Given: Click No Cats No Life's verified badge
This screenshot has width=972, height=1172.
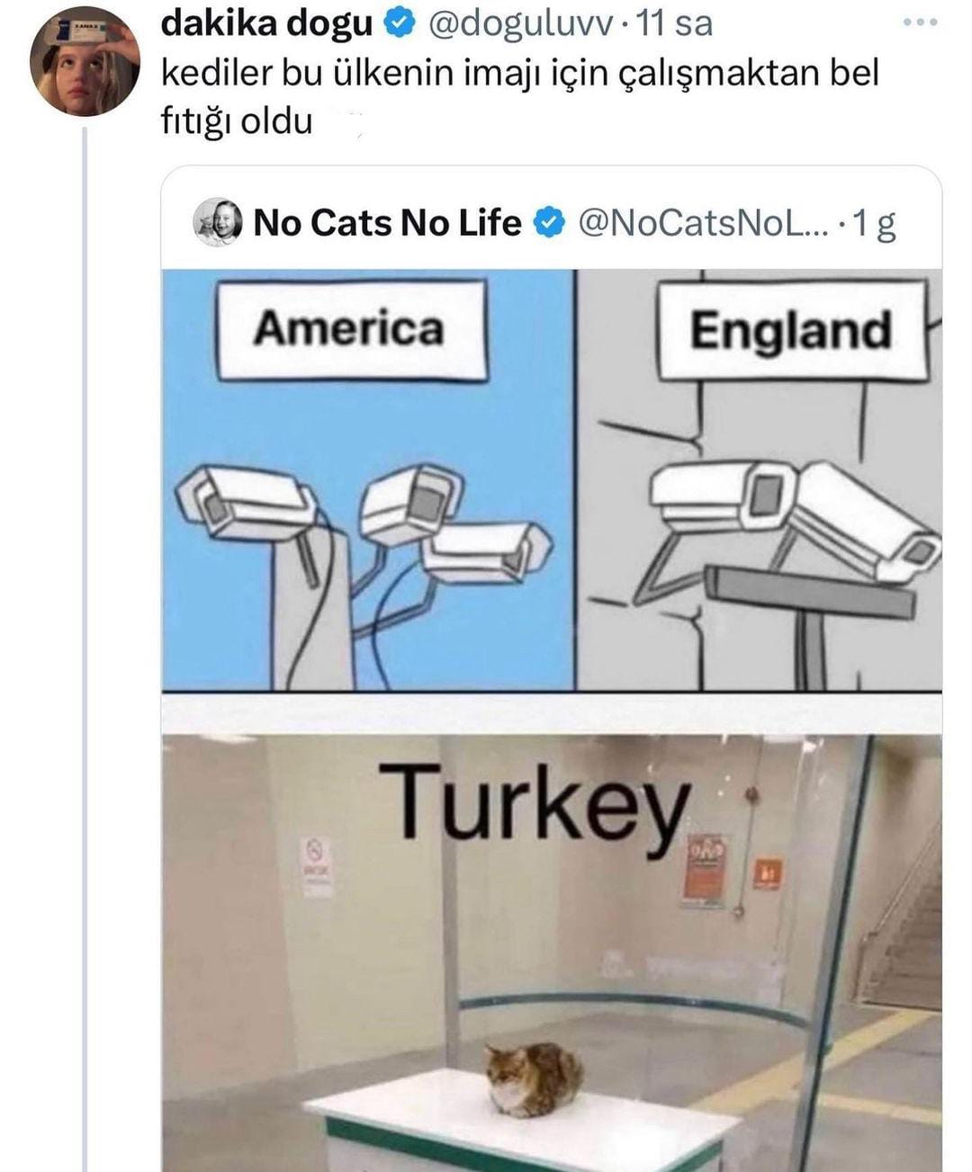Looking at the screenshot, I should pos(548,222).
